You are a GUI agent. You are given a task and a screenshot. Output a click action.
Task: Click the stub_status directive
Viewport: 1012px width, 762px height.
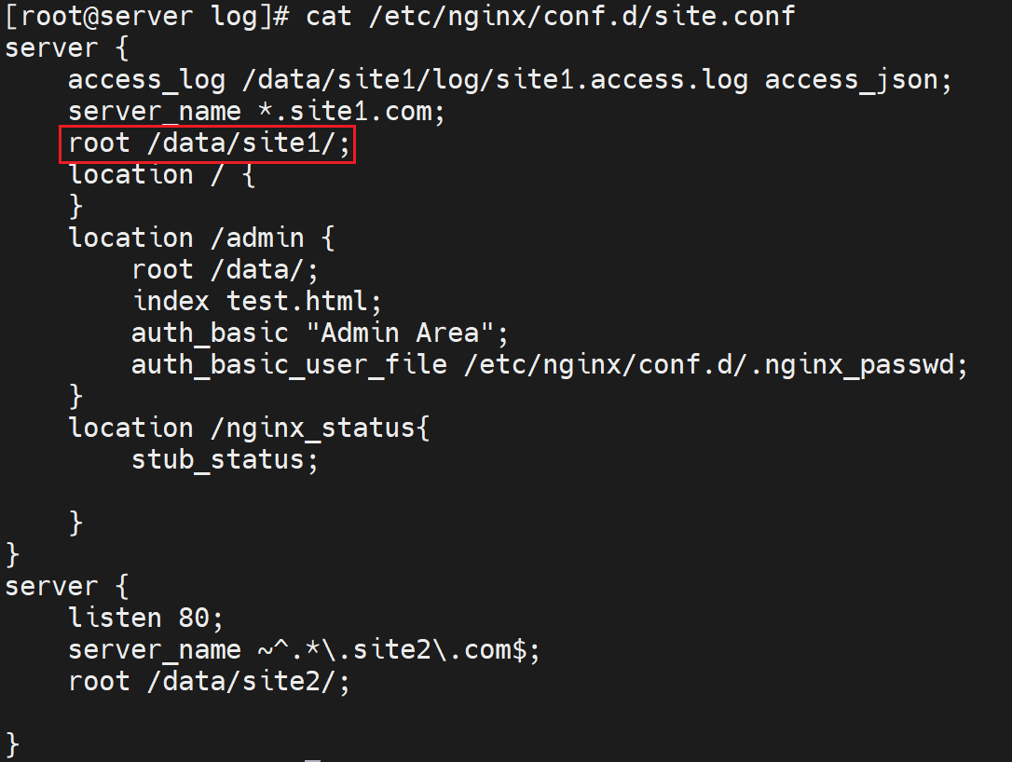(225, 460)
